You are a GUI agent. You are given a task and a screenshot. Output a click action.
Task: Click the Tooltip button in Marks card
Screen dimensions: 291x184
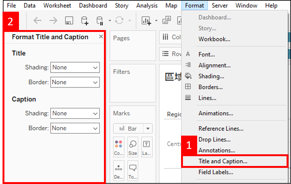pyautogui.click(x=133, y=171)
